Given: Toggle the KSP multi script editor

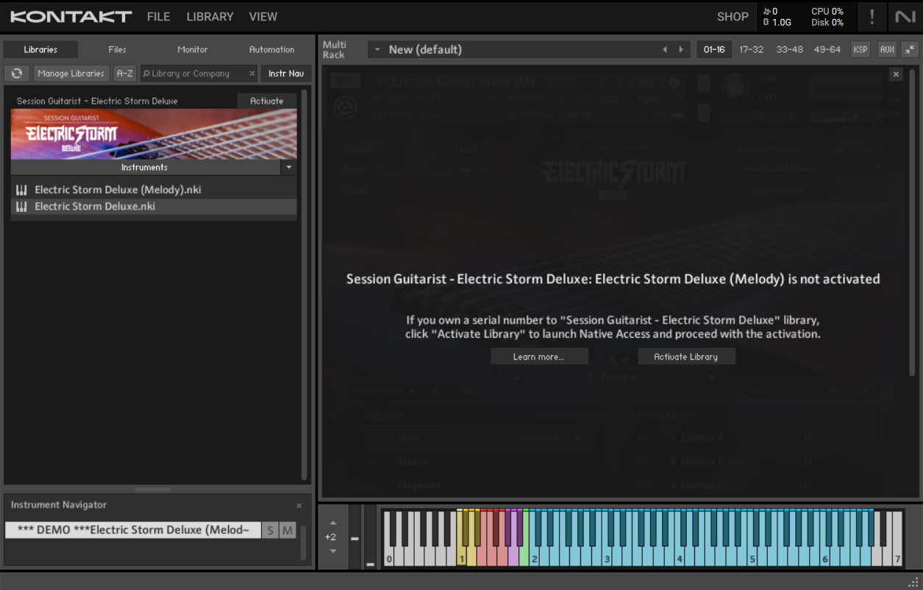Looking at the screenshot, I should 860,49.
